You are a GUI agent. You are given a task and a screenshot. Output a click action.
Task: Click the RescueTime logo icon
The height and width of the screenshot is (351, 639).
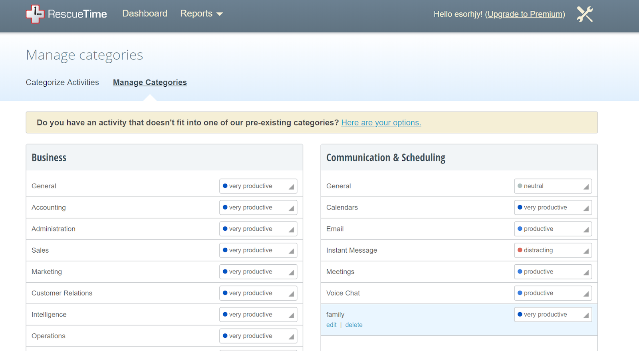(x=35, y=14)
